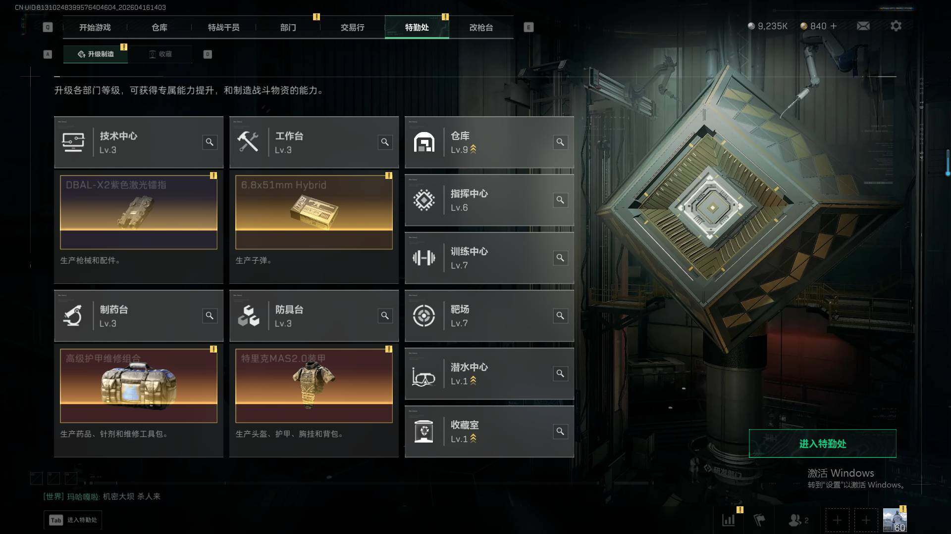Inspect 工作台 with its magnifier icon
Screen dimensions: 951x534
click(385, 142)
